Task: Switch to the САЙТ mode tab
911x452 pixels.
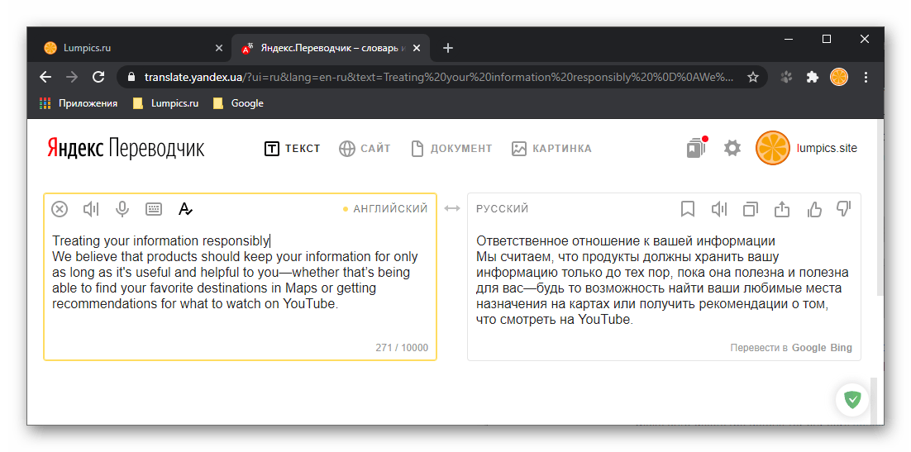Action: click(x=365, y=149)
